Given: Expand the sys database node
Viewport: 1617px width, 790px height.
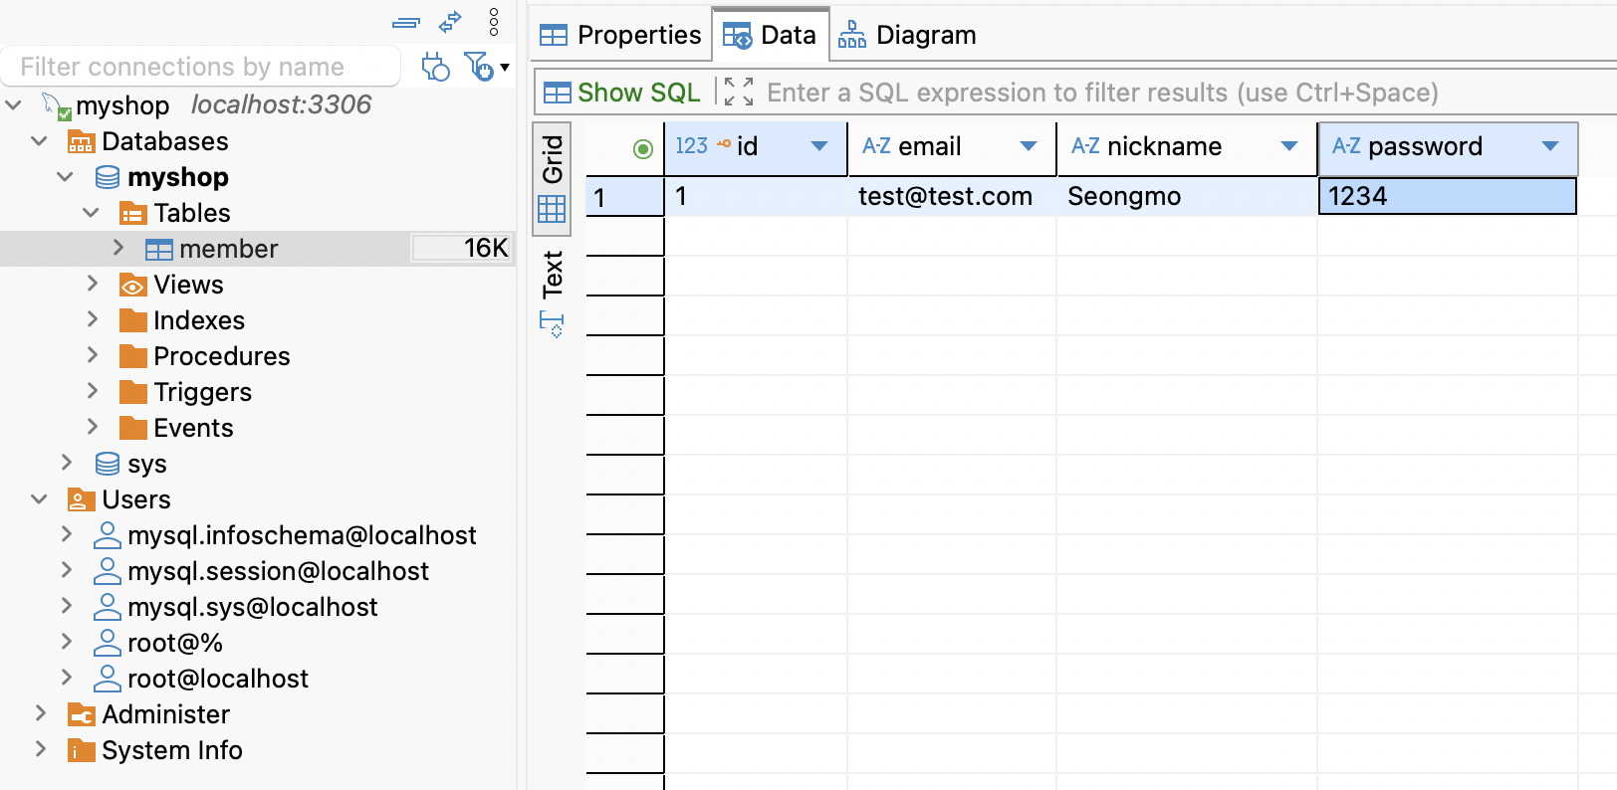Looking at the screenshot, I should pos(67,463).
